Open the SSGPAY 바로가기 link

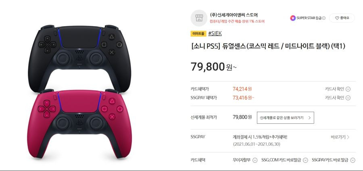point(340,137)
